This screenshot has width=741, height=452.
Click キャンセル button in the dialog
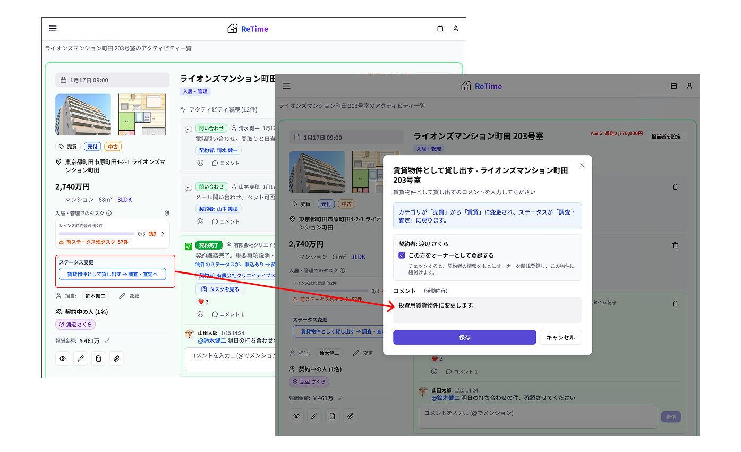(x=560, y=337)
